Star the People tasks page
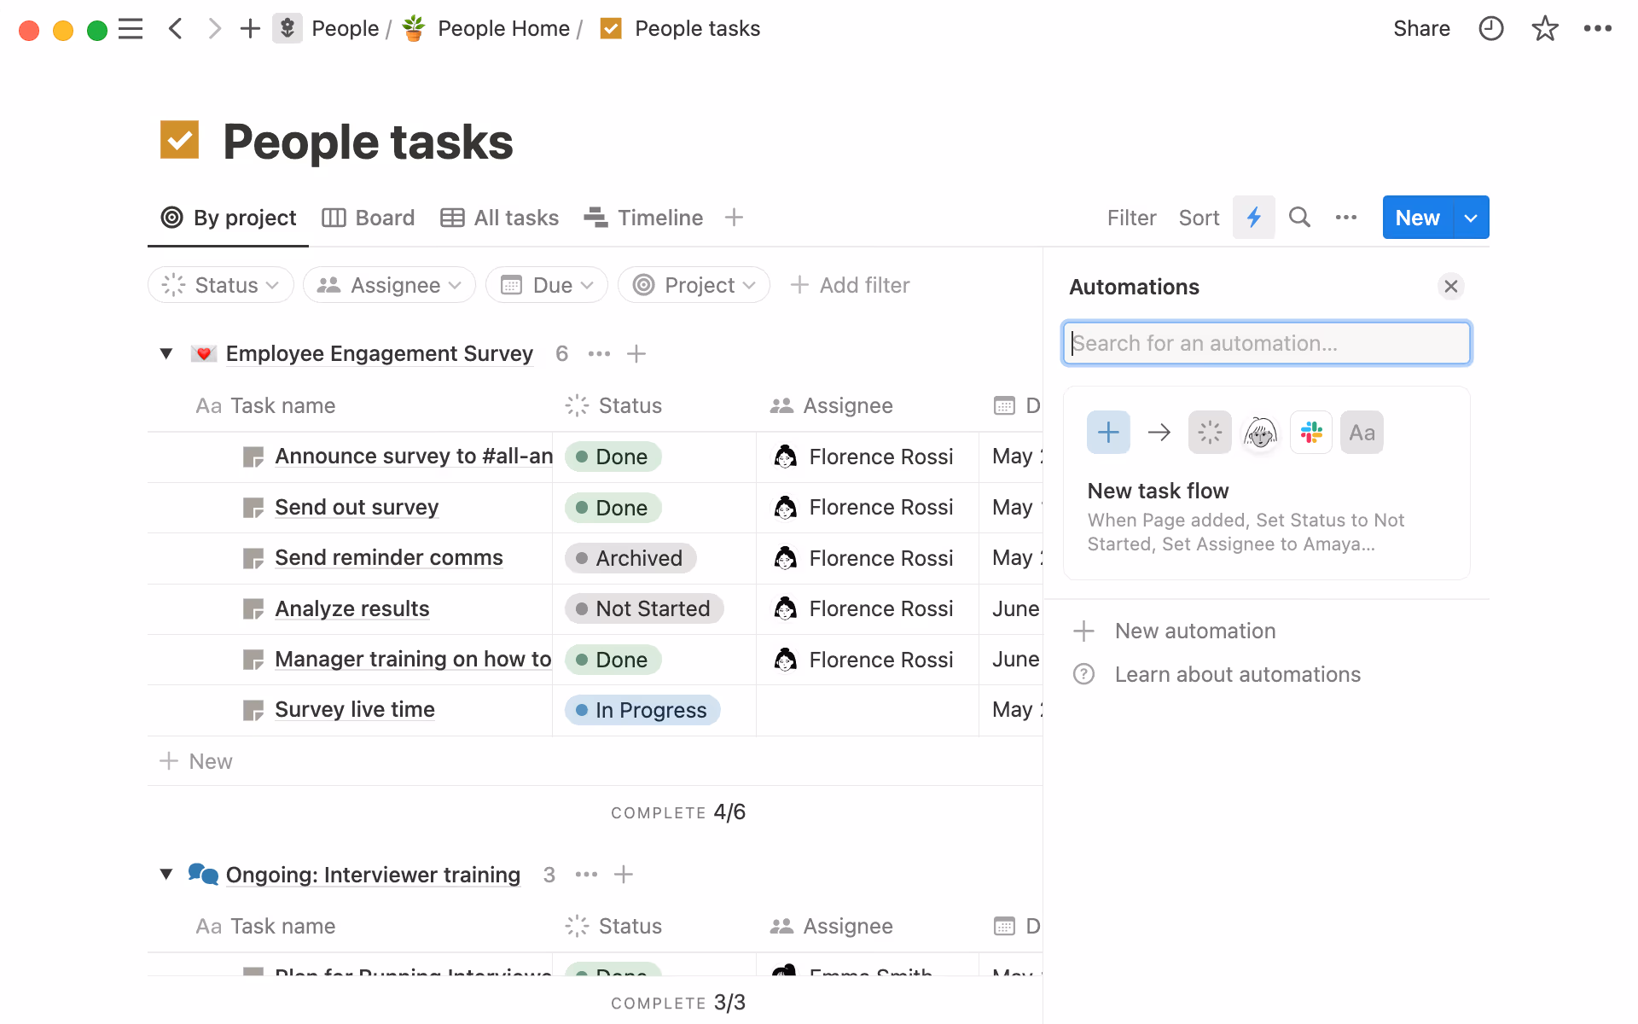 pos(1545,28)
